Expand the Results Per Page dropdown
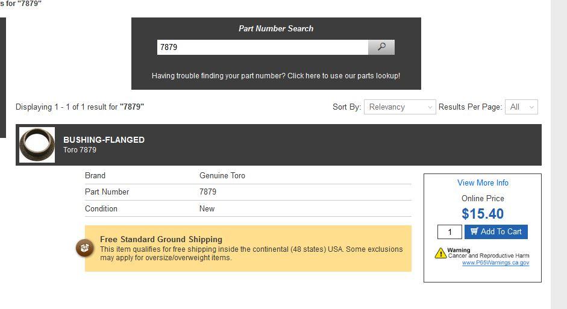567x309 pixels. 521,107
